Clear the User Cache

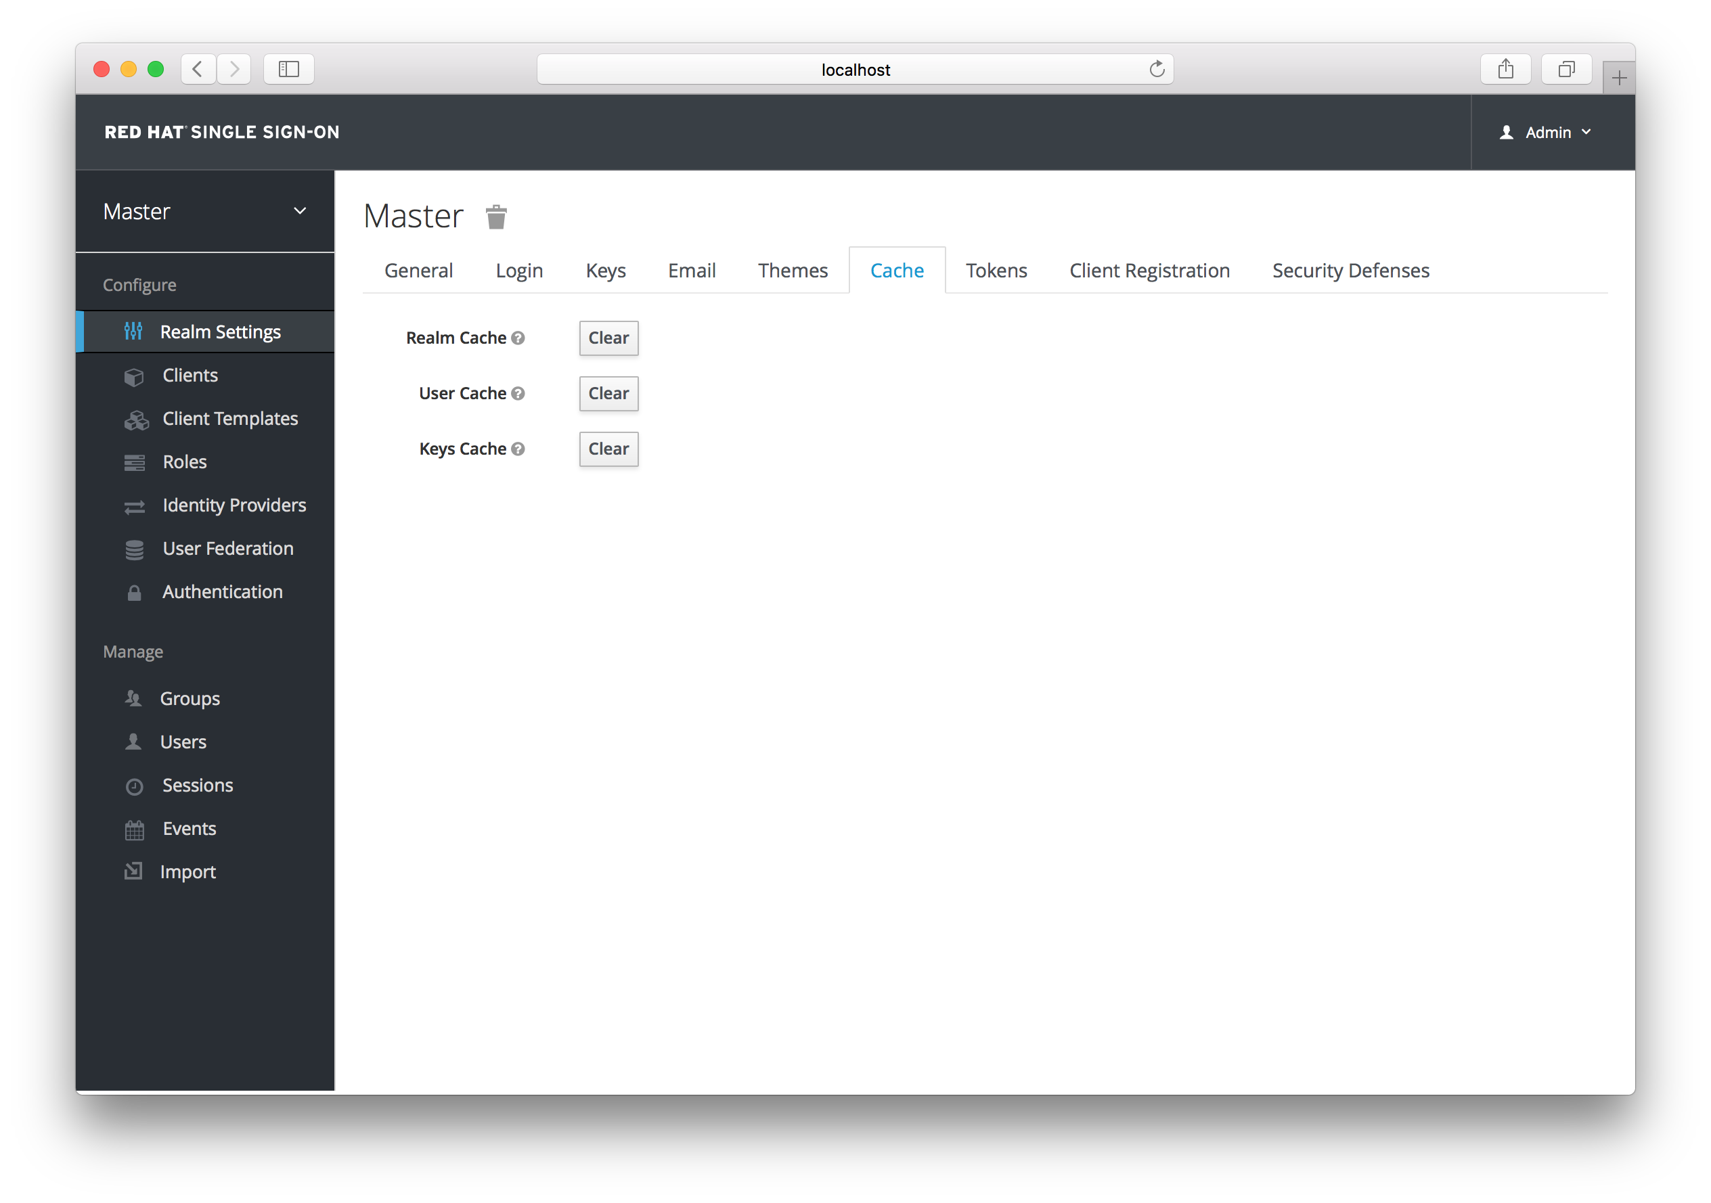(608, 392)
